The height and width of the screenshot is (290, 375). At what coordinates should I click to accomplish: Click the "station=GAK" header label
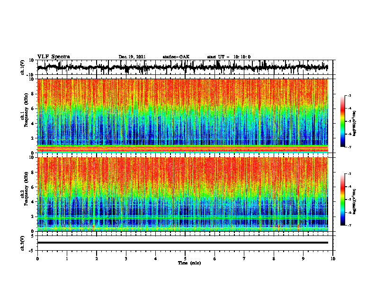176,57
